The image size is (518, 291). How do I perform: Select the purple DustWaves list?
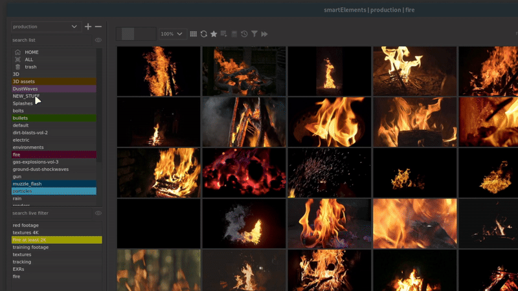click(54, 89)
